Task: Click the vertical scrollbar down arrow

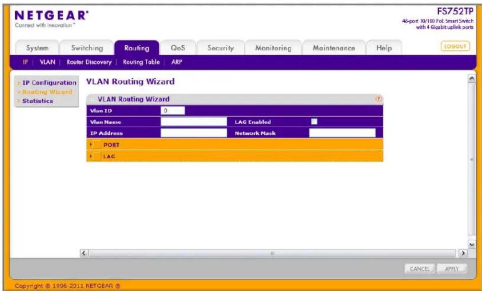Action: point(471,244)
